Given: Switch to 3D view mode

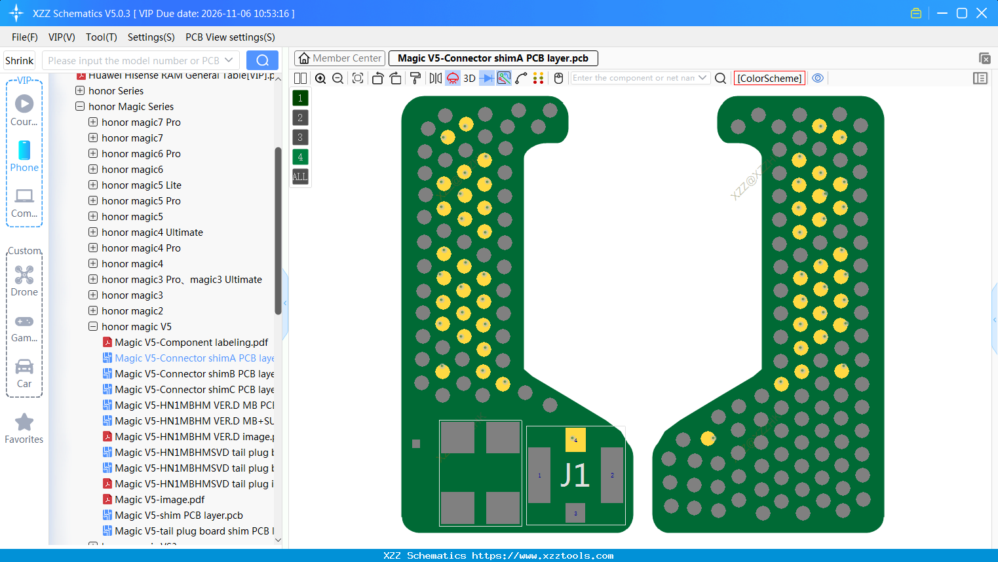Looking at the screenshot, I should click(469, 78).
